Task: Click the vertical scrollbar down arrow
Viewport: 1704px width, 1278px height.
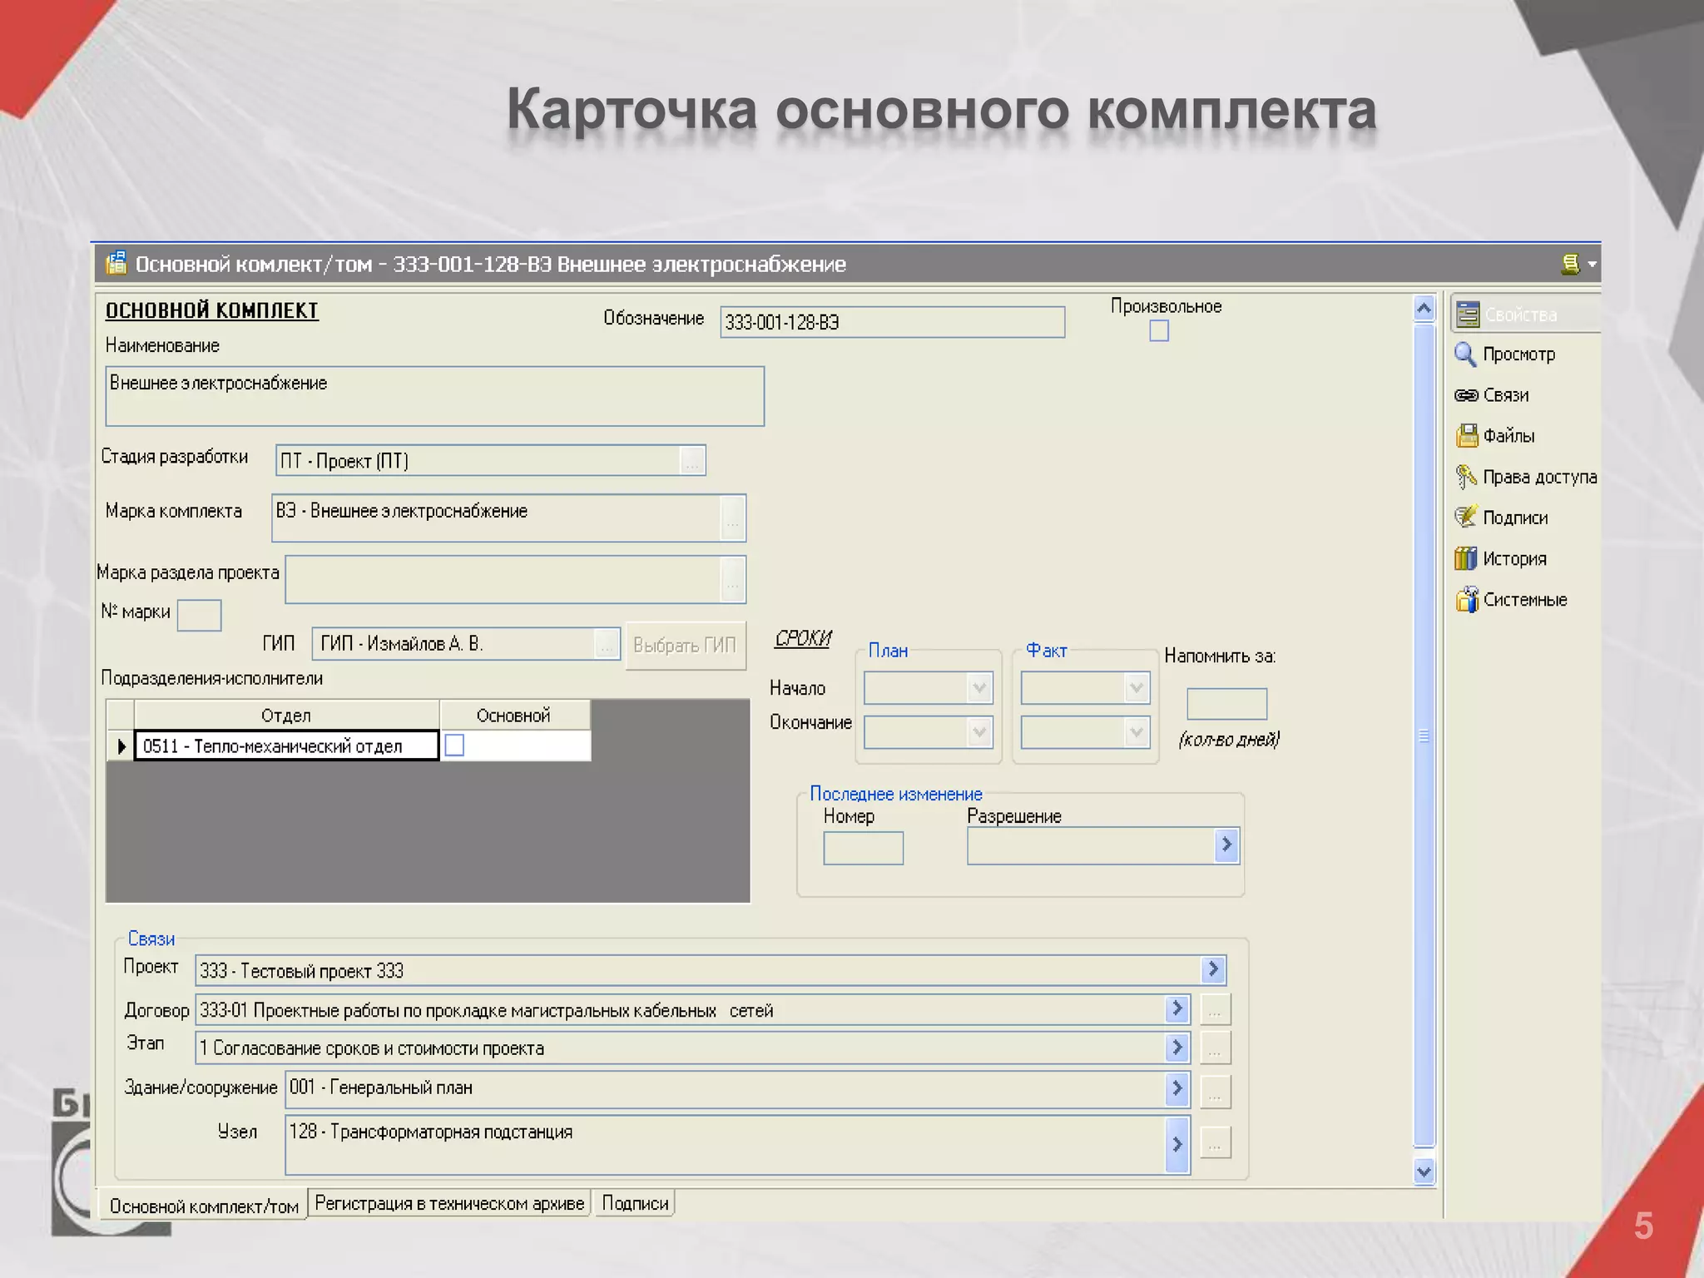Action: click(x=1424, y=1172)
